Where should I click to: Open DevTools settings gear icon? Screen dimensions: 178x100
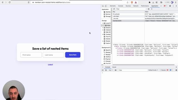(x=170, y=6)
